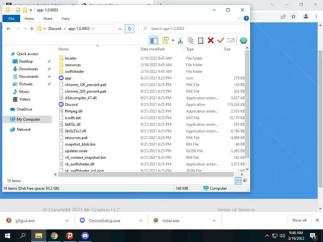Select the updater.node file
This screenshot has height=242, width=323.
(76, 151)
